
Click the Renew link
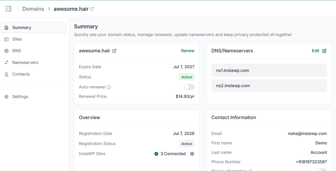click(188, 51)
